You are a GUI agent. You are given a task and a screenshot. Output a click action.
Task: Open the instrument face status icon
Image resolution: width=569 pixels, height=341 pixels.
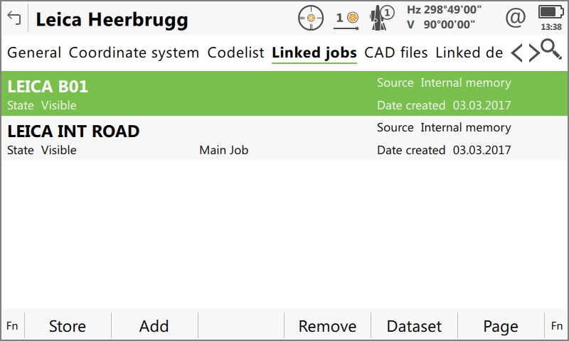click(383, 18)
